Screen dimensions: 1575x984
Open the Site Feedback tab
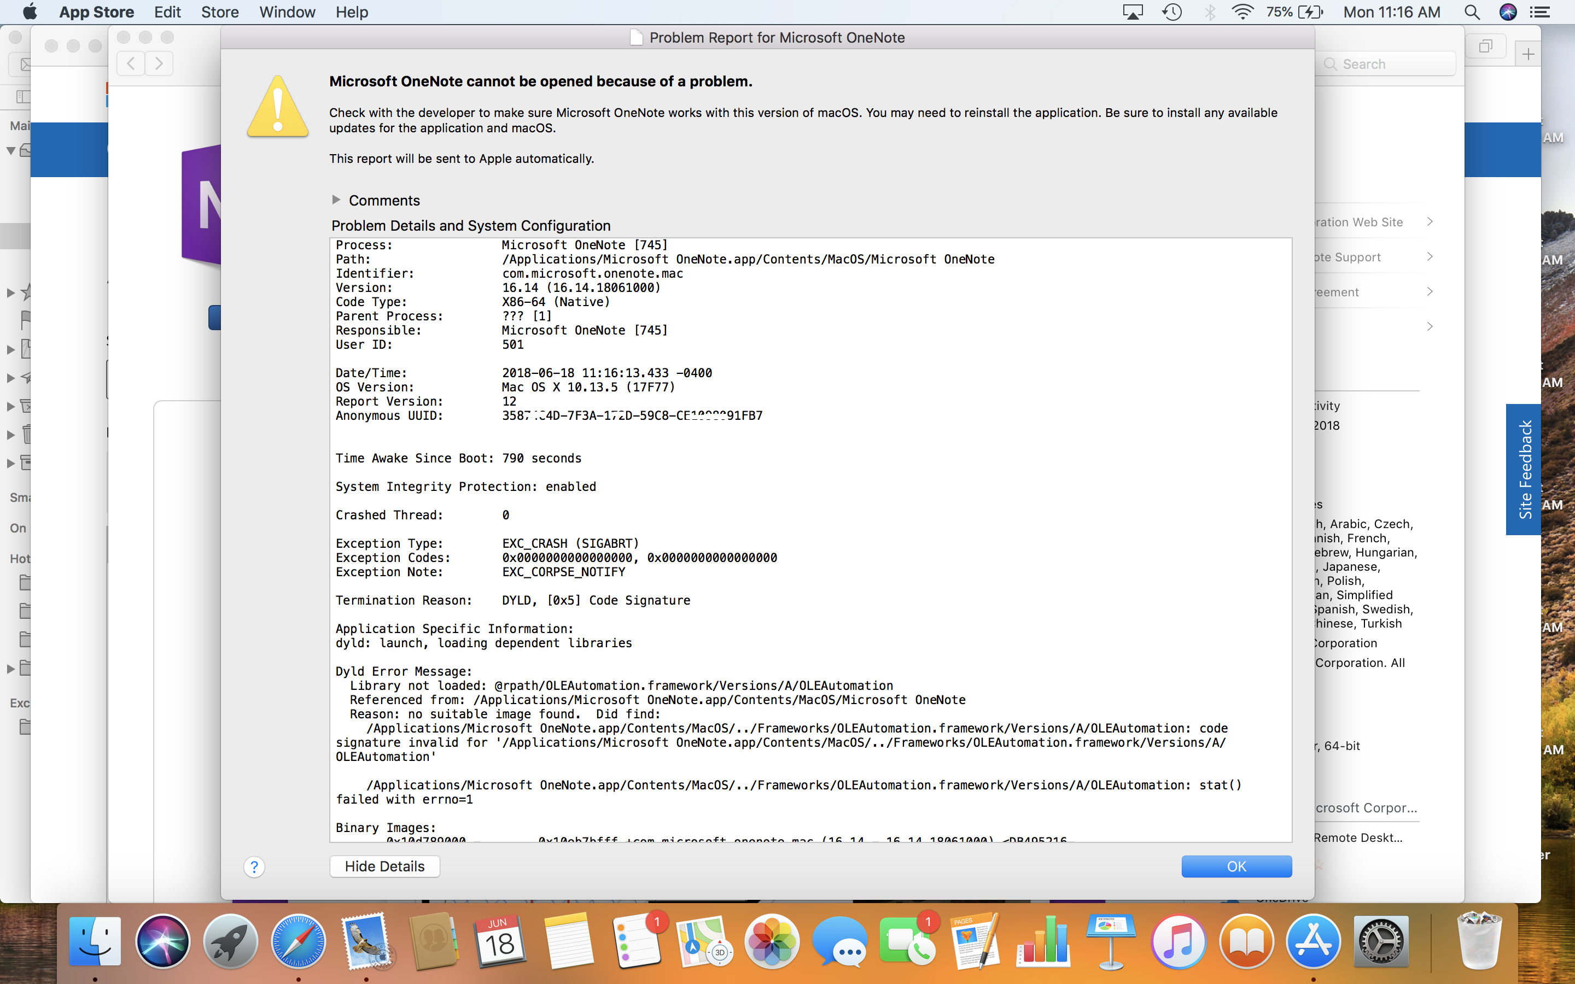coord(1524,469)
